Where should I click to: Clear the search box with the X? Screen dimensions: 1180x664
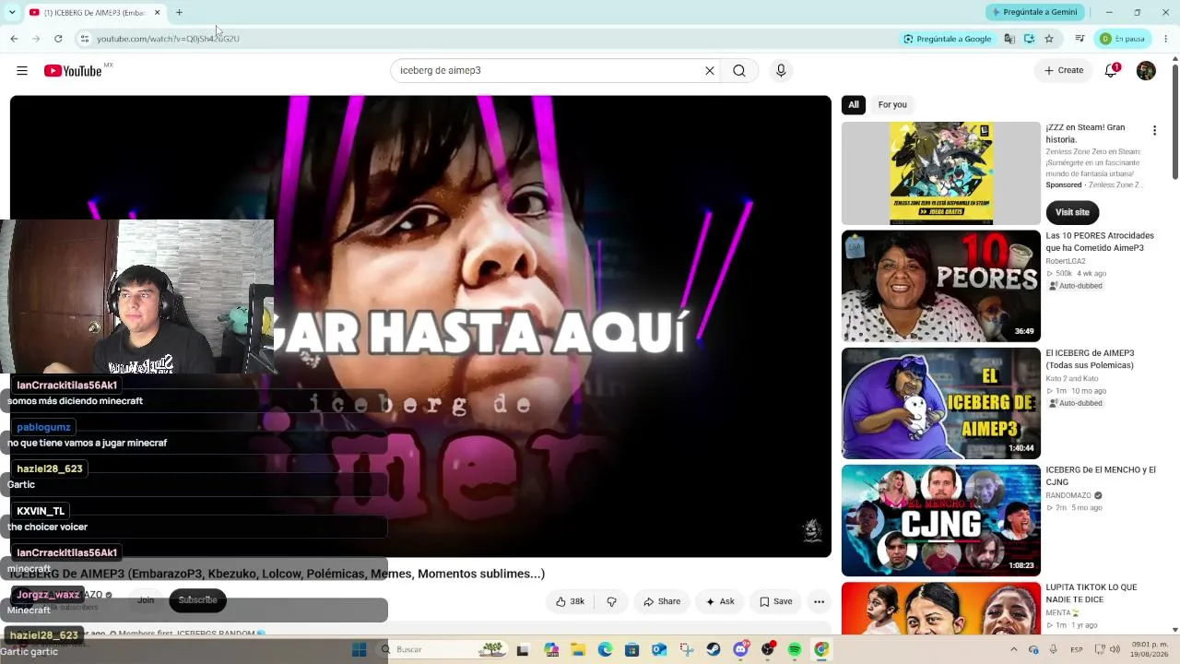click(x=710, y=71)
